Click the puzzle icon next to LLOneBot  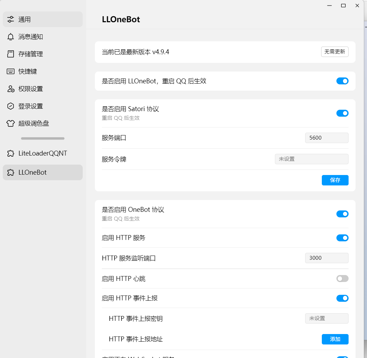pos(10,173)
